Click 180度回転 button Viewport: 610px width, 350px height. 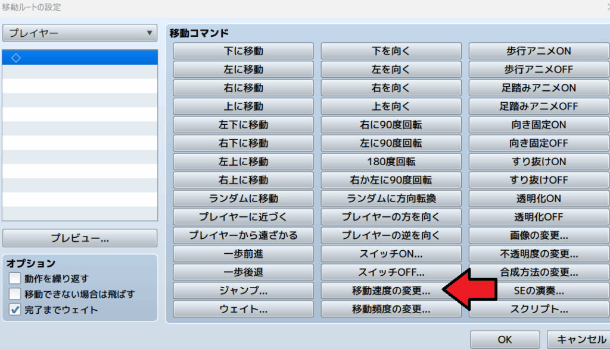pyautogui.click(x=391, y=162)
